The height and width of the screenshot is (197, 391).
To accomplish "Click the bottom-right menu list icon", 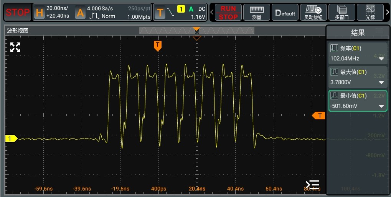I will point(312,184).
